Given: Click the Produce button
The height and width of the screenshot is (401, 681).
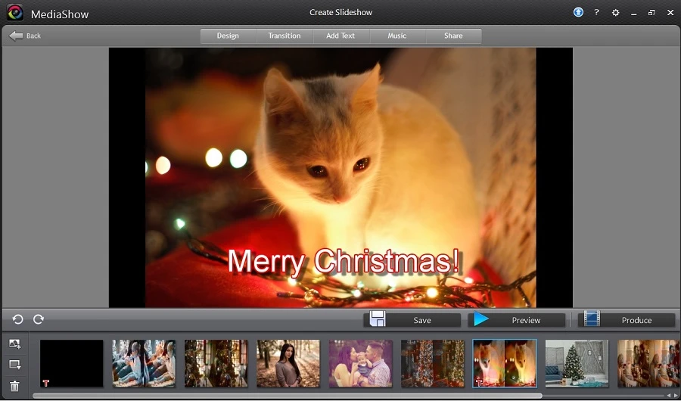Looking at the screenshot, I should tap(627, 320).
